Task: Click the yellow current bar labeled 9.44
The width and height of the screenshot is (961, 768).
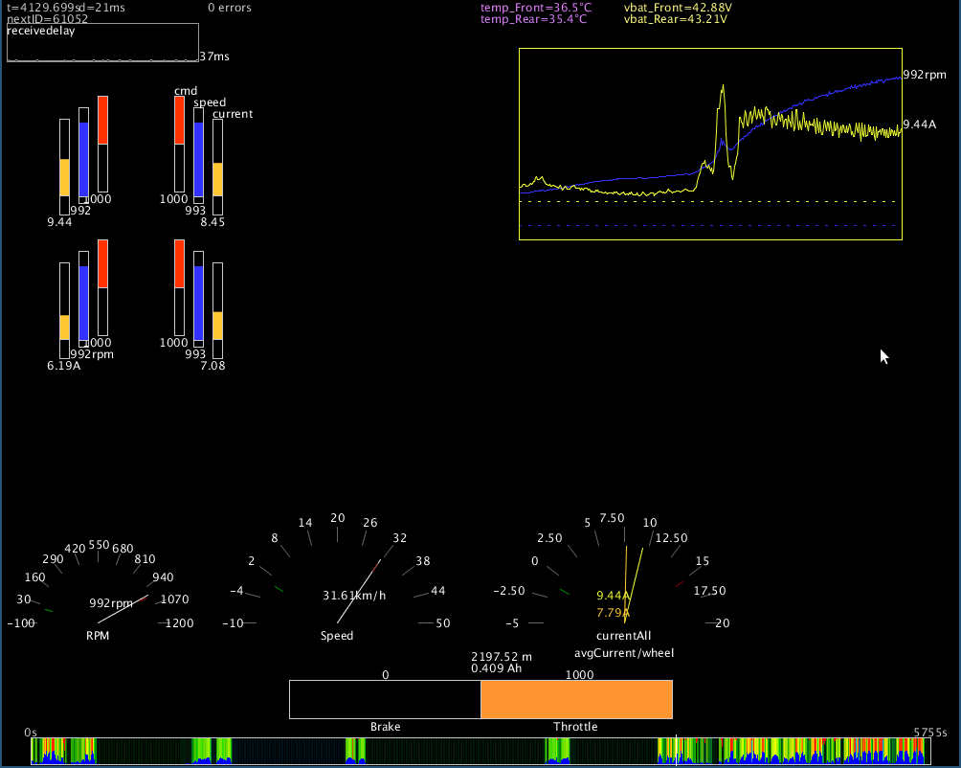Action: (x=64, y=177)
